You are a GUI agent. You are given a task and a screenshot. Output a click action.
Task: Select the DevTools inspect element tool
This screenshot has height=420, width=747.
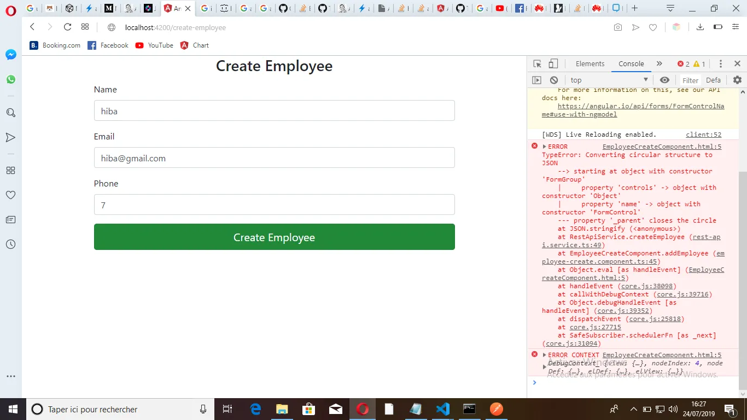point(537,63)
